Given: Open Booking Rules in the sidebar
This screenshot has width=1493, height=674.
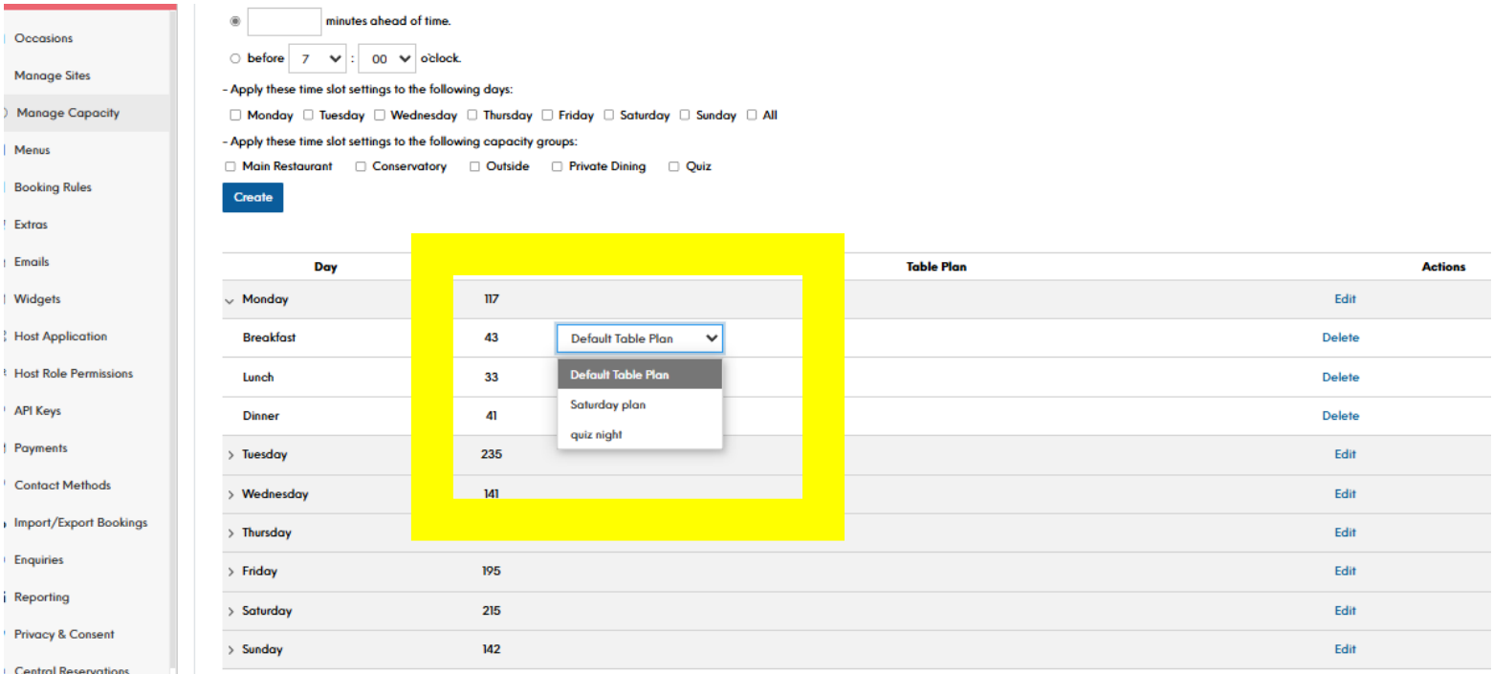Looking at the screenshot, I should (53, 187).
